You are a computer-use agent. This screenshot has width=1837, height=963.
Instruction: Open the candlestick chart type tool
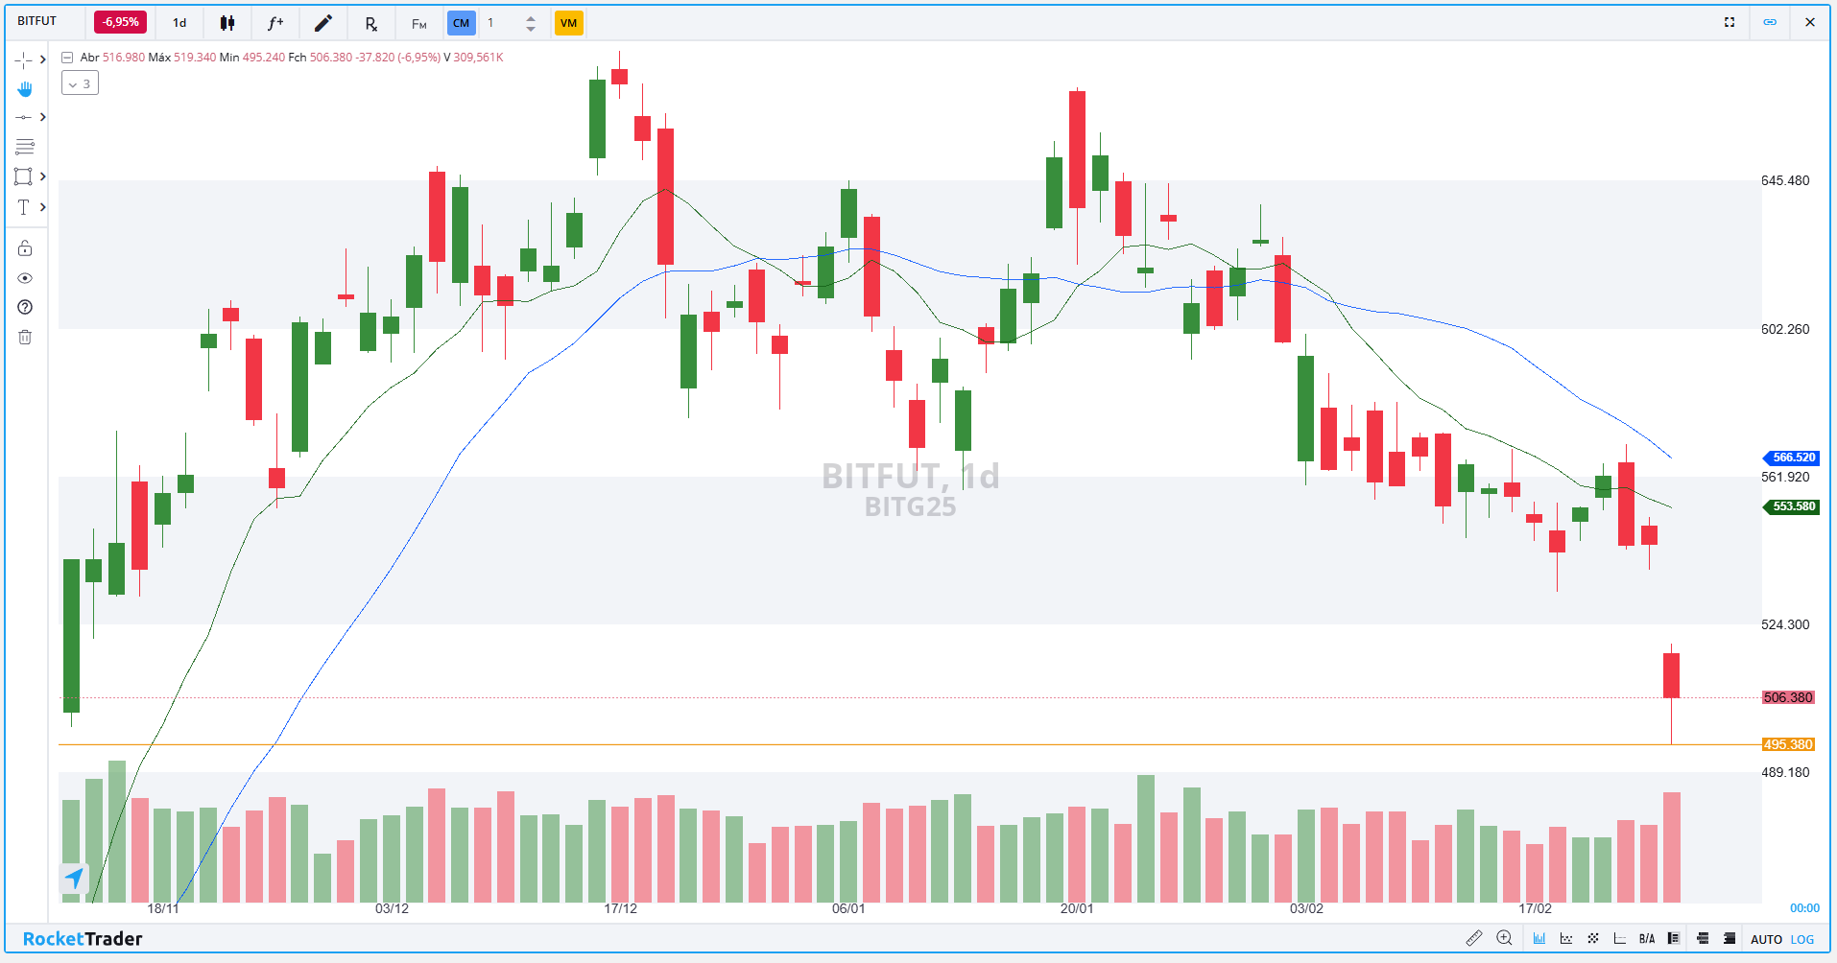point(227,22)
